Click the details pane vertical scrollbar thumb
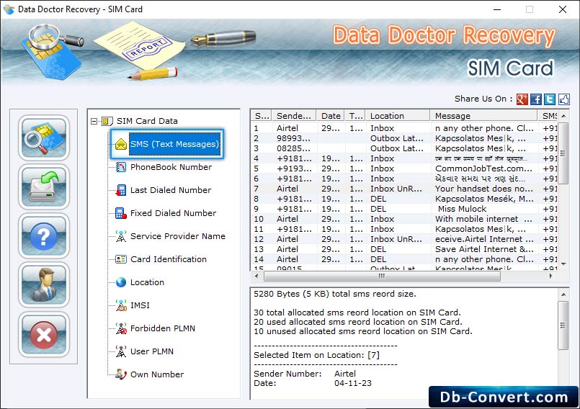The height and width of the screenshot is (409, 580). (x=563, y=325)
